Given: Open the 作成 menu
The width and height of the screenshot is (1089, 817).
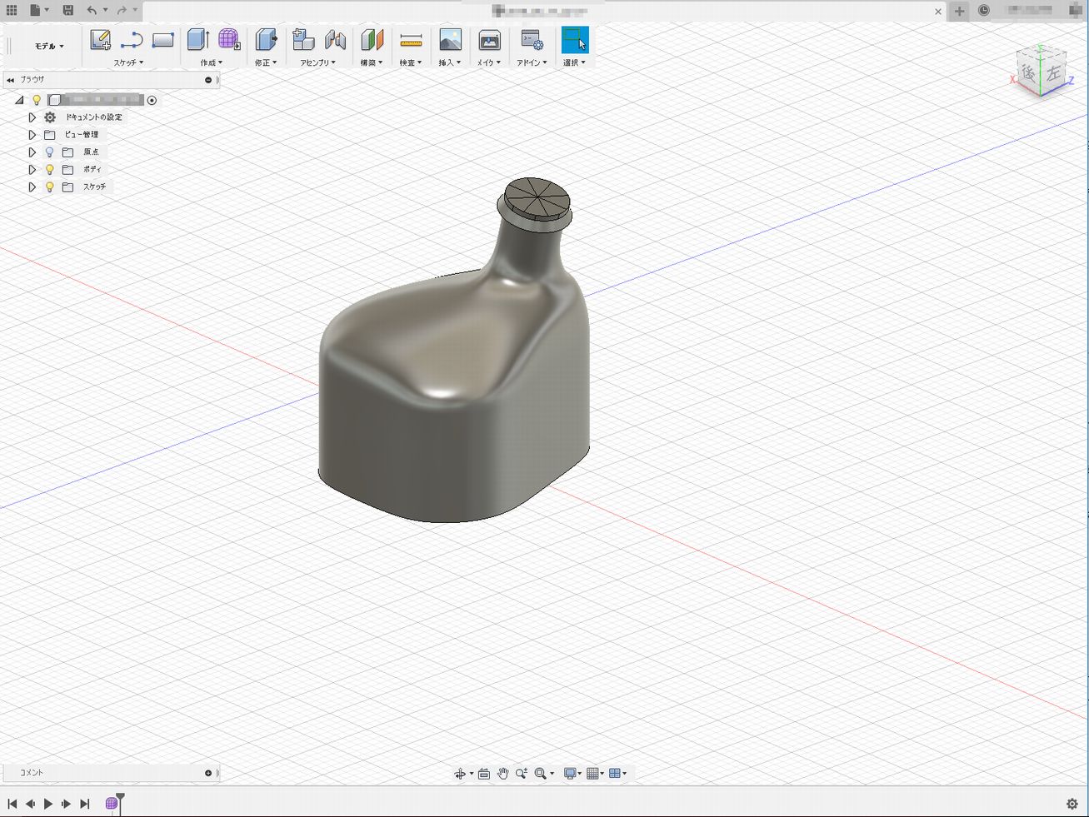Looking at the screenshot, I should (x=211, y=62).
